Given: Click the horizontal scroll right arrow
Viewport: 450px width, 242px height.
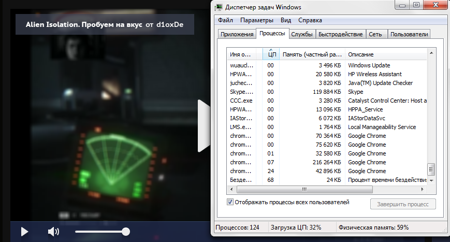Looking at the screenshot, I should click(x=422, y=189).
